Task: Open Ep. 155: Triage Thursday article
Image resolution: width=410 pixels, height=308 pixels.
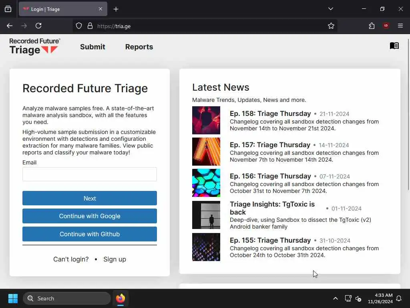Action: (x=270, y=241)
